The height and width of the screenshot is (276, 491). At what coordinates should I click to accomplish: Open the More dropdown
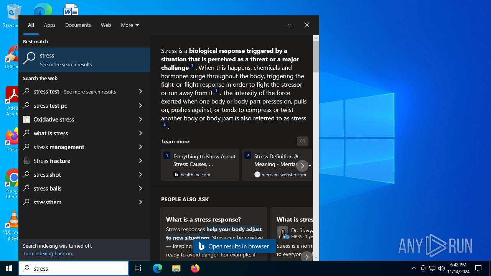(x=130, y=25)
